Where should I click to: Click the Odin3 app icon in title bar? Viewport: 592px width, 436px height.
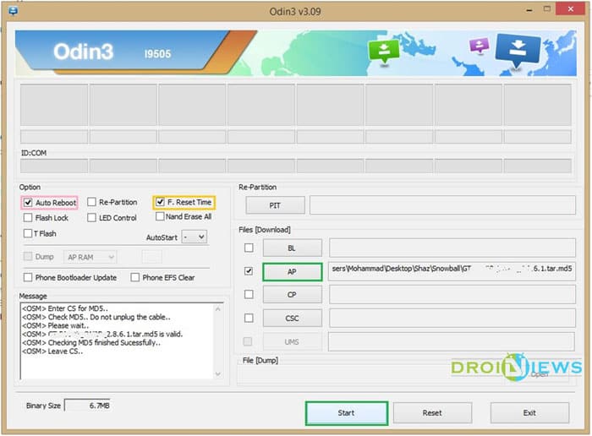[13, 11]
